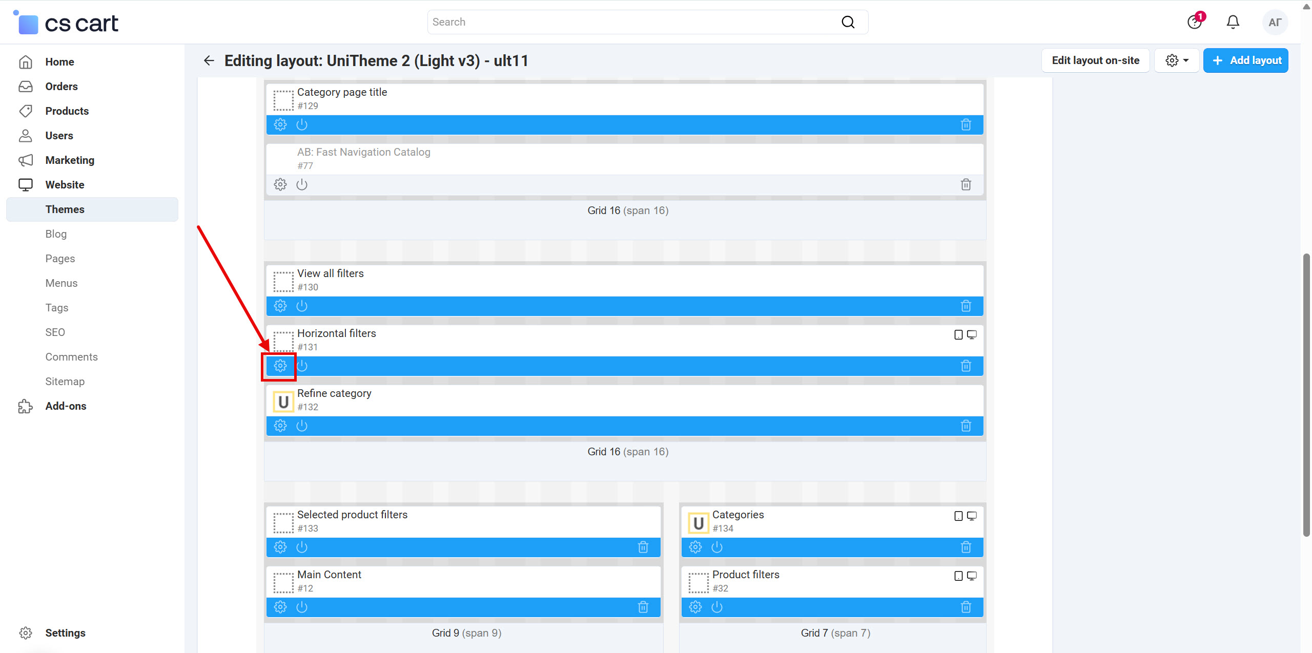Open settings gear on Horizontal filters block
Image resolution: width=1312 pixels, height=653 pixels.
[280, 366]
